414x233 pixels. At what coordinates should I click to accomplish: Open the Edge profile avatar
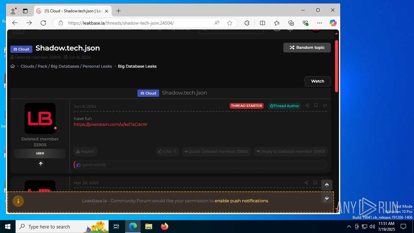(x=13, y=11)
